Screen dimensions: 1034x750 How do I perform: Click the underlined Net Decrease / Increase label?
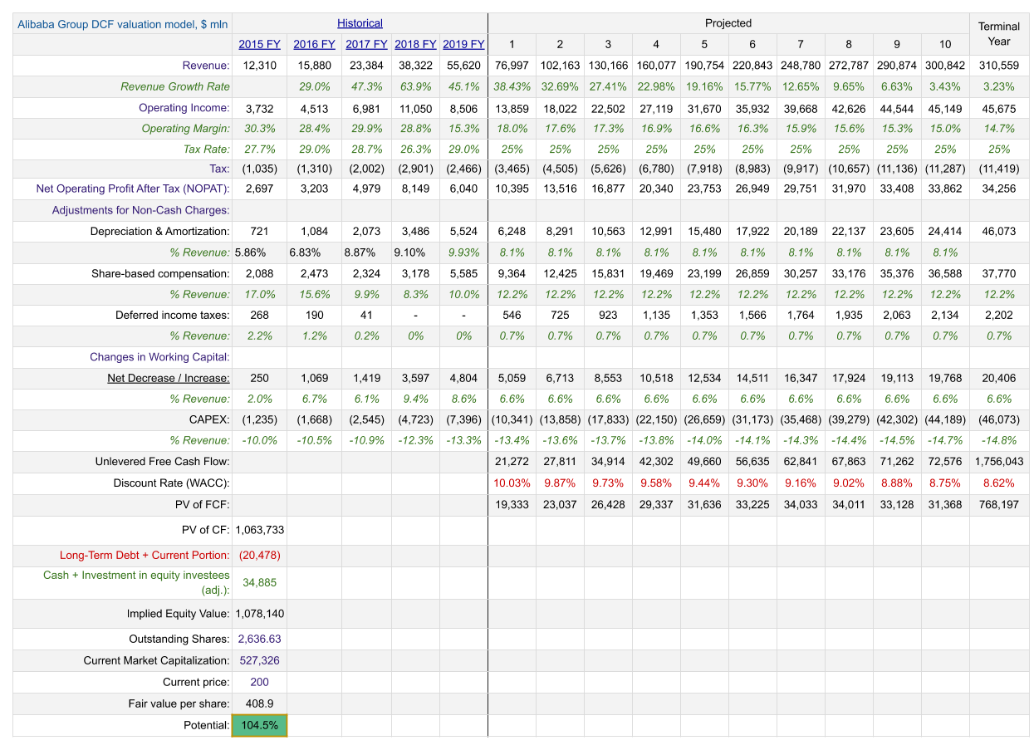point(168,378)
